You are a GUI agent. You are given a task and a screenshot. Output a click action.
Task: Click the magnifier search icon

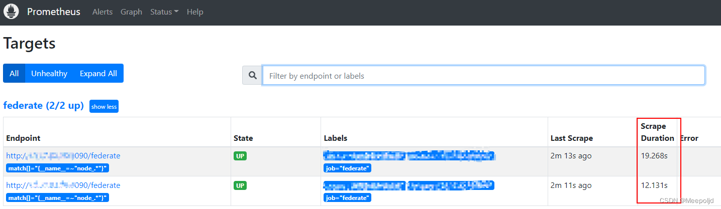(252, 76)
